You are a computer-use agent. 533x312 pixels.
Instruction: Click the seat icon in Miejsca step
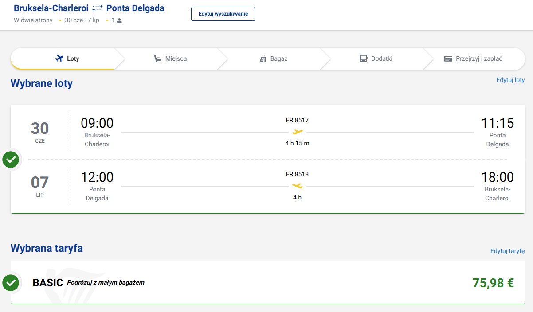pos(158,58)
